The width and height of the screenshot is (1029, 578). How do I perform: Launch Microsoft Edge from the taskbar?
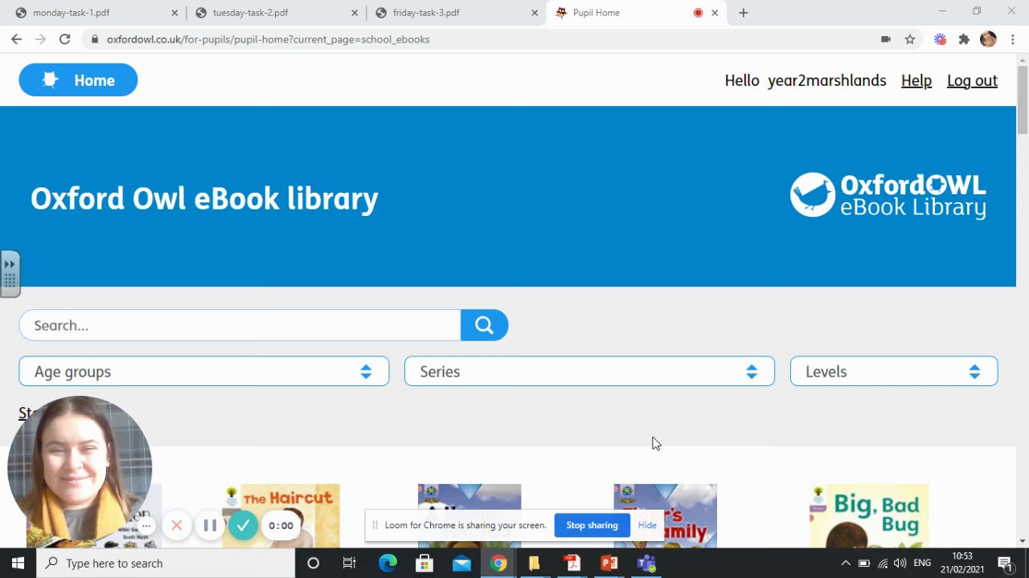pyautogui.click(x=387, y=564)
